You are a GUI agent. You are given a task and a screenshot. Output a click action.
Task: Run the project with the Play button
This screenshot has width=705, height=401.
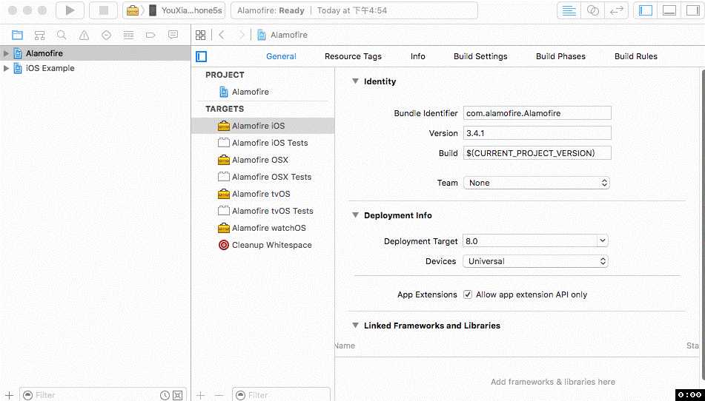point(70,10)
